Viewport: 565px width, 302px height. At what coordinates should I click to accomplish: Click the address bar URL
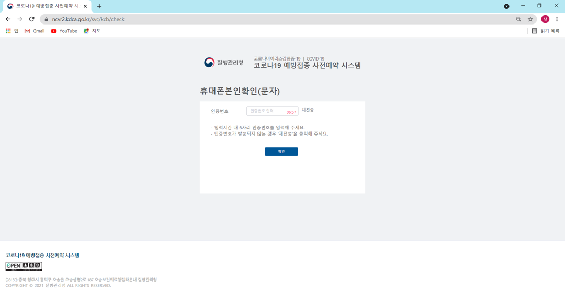tap(88, 19)
